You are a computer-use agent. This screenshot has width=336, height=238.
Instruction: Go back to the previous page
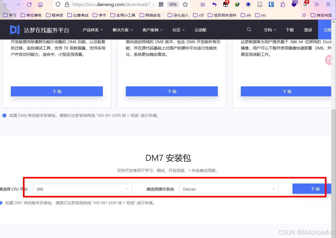pos(6,4)
